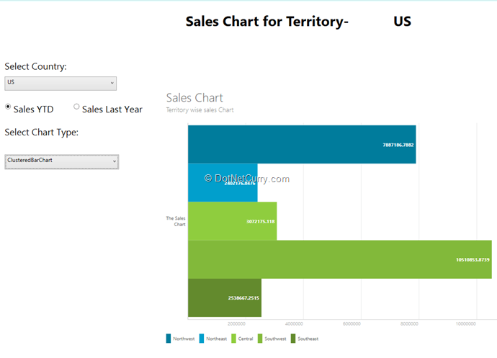Choose the Sales Last Year option
The width and height of the screenshot is (497, 358).
tap(76, 107)
